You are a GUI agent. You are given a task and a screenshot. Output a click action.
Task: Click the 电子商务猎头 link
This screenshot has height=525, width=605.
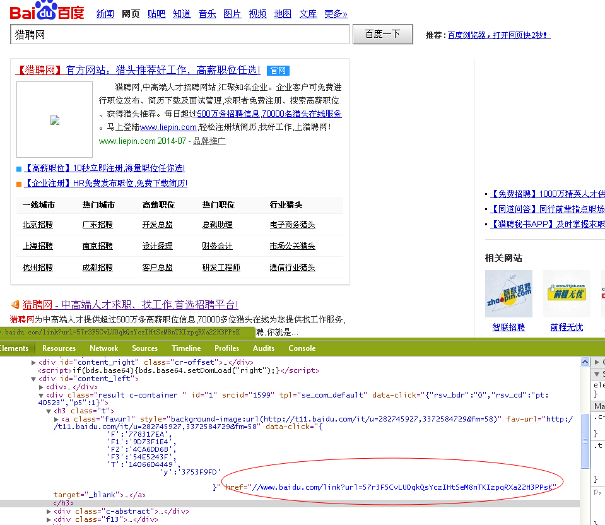[293, 225]
